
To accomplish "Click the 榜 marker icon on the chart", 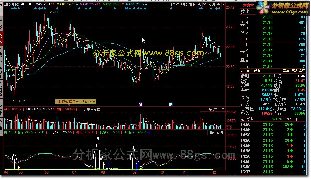I will click(x=141, y=104).
